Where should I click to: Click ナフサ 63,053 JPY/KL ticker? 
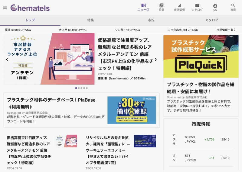pos(73,30)
